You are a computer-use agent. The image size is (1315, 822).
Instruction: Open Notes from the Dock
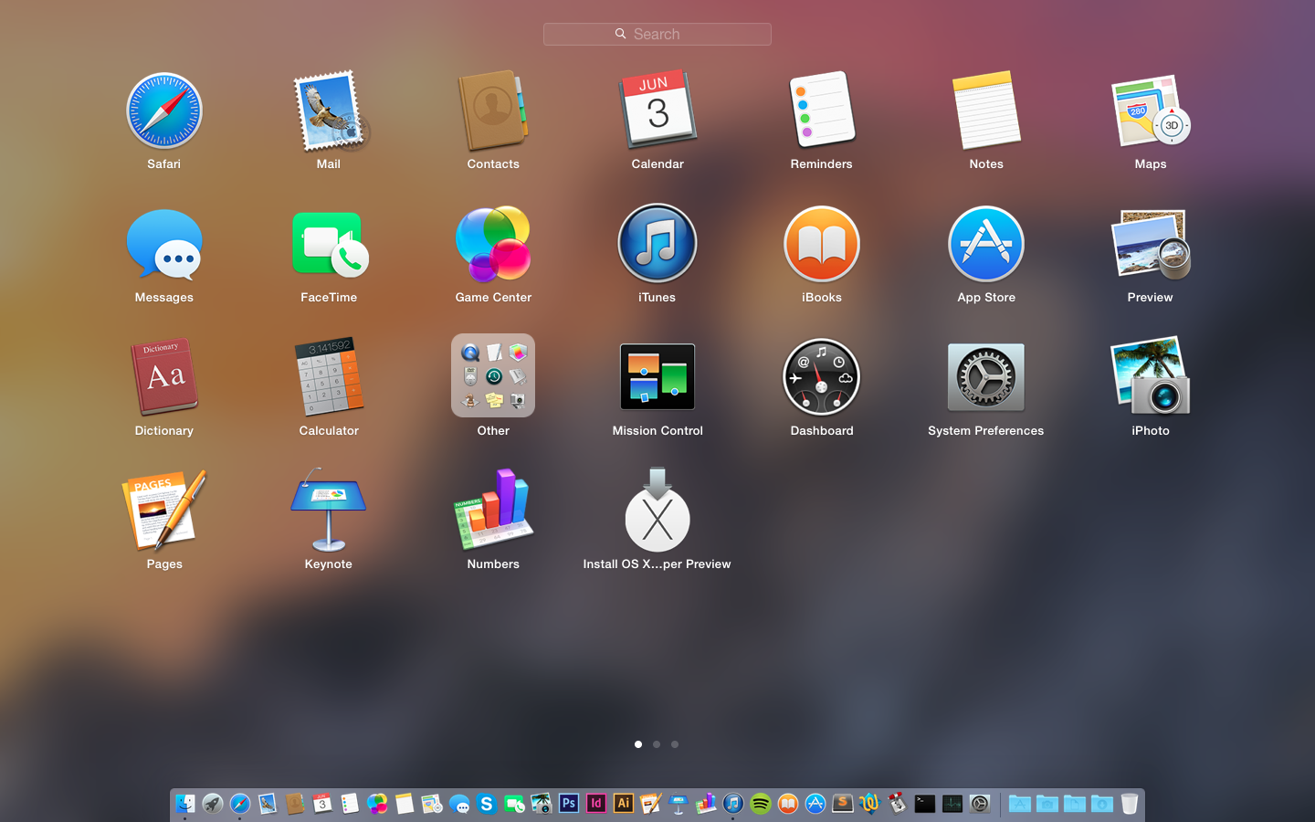(x=405, y=804)
